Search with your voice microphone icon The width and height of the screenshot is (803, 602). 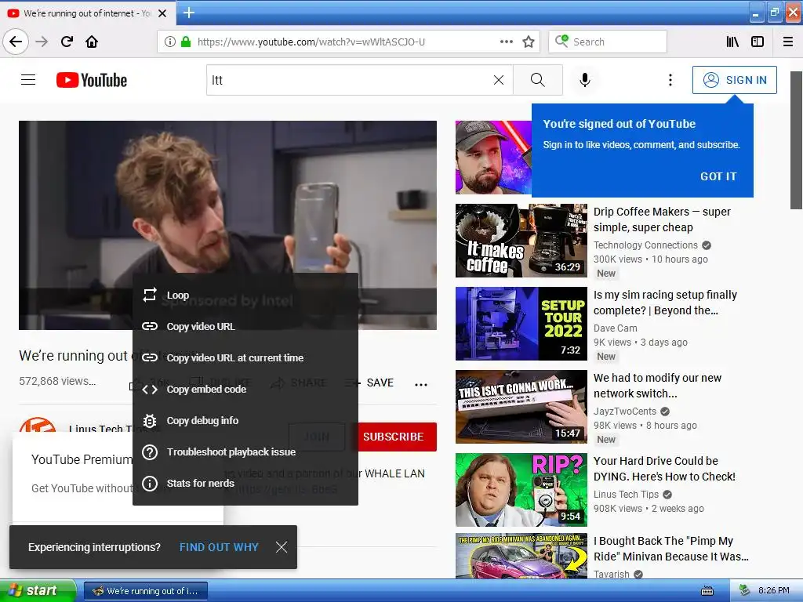tap(585, 80)
